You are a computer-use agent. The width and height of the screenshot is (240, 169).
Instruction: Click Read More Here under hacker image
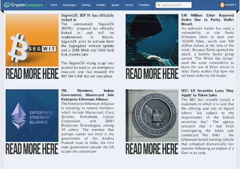click(x=152, y=74)
